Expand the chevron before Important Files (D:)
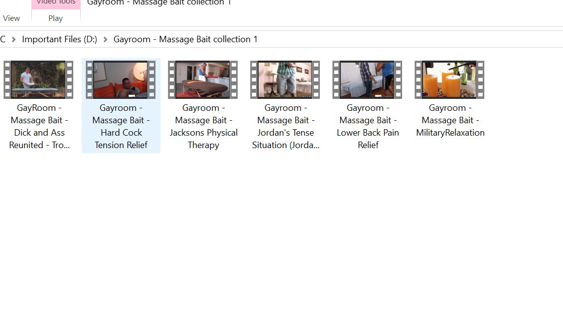The width and height of the screenshot is (563, 321). pos(13,39)
